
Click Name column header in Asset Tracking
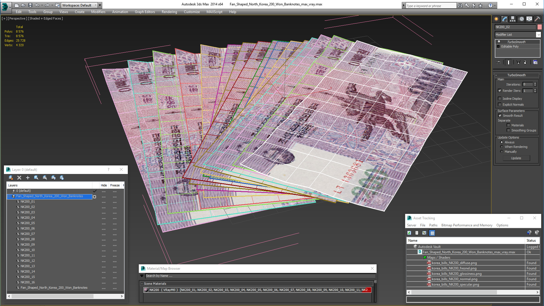point(466,241)
